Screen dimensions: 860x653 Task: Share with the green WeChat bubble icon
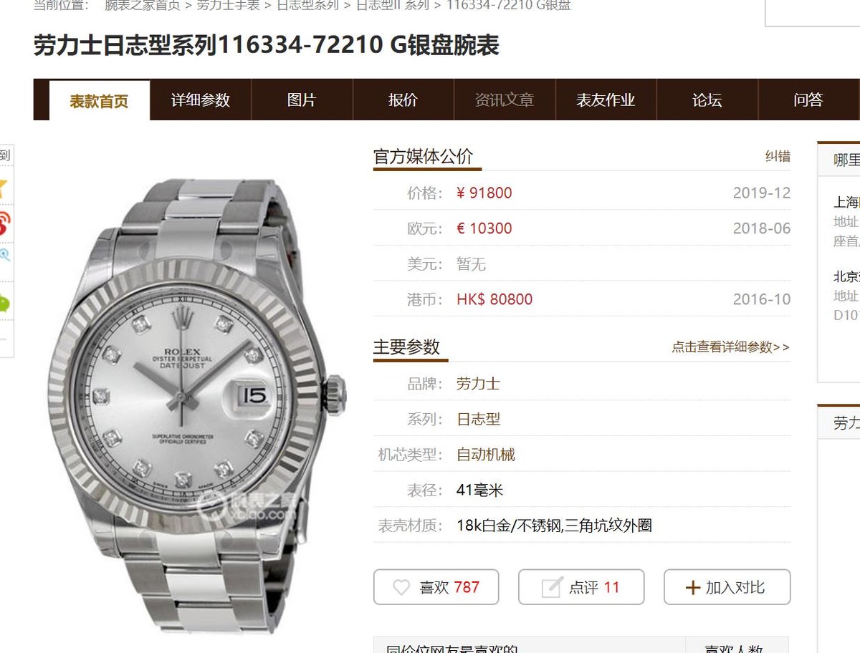click(4, 303)
